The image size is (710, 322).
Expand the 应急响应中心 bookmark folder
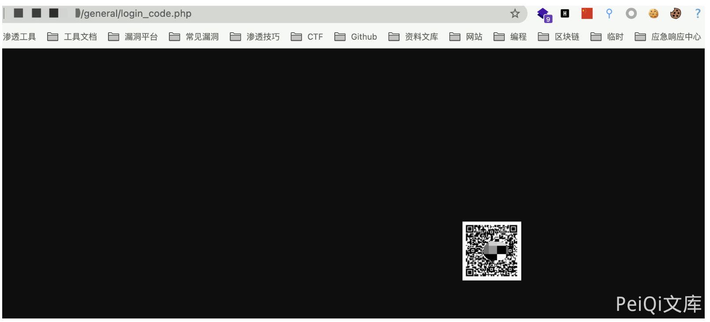[x=668, y=37]
